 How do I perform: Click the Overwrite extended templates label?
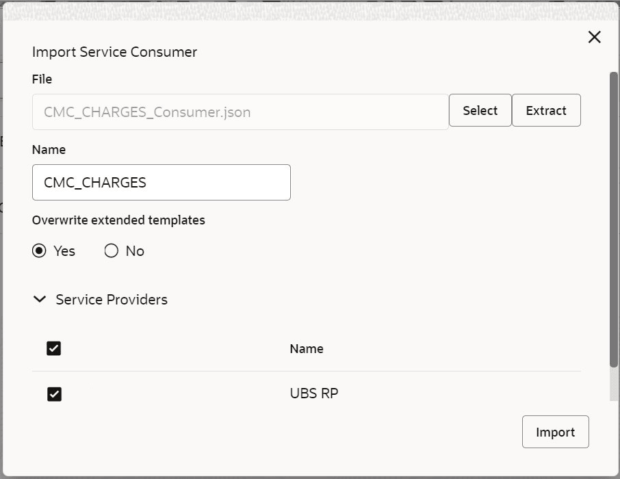pos(118,220)
